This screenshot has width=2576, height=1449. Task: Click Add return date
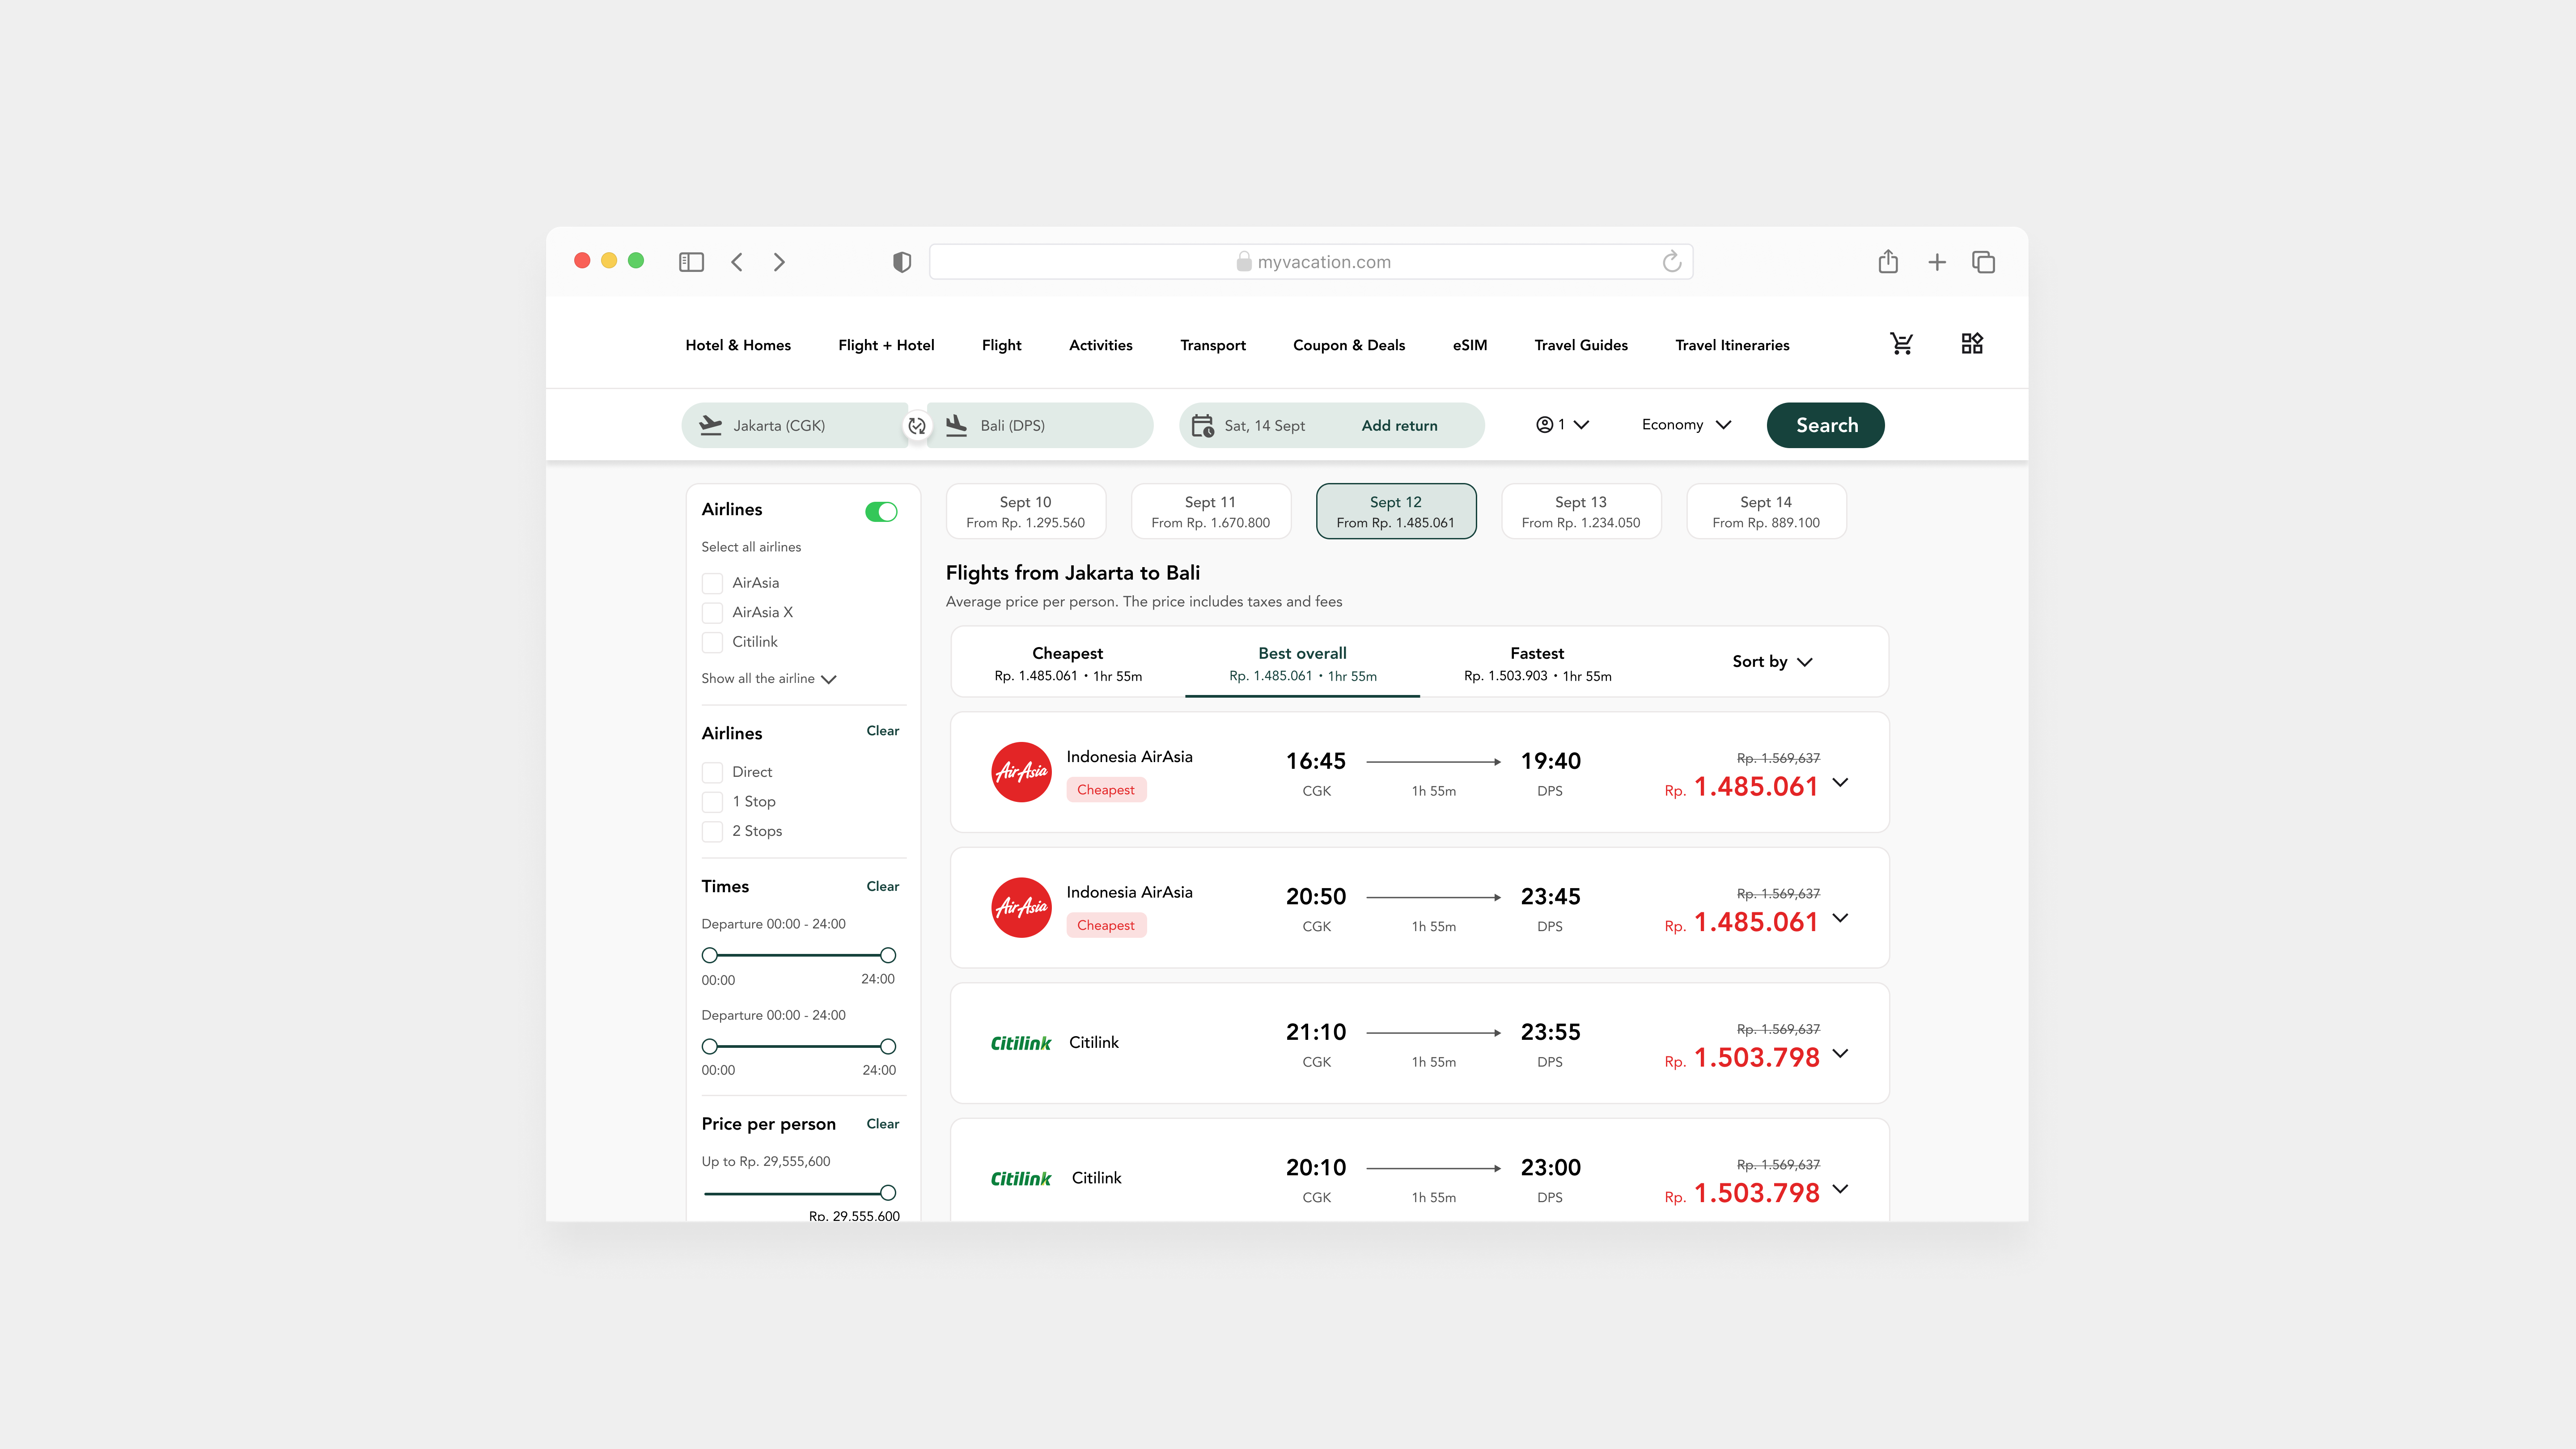coord(1399,426)
